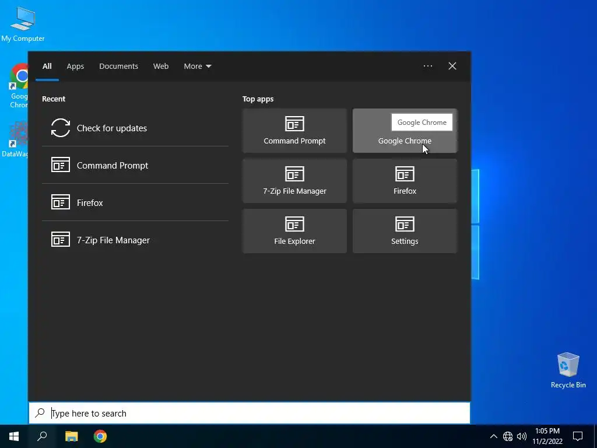Screen dimensions: 597x448
Task: Open the volume speaker tray icon
Action: (x=522, y=436)
